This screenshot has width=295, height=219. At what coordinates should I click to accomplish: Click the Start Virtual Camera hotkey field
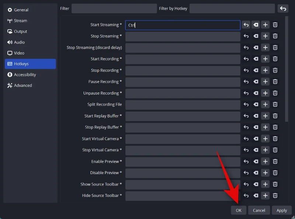(x=183, y=139)
